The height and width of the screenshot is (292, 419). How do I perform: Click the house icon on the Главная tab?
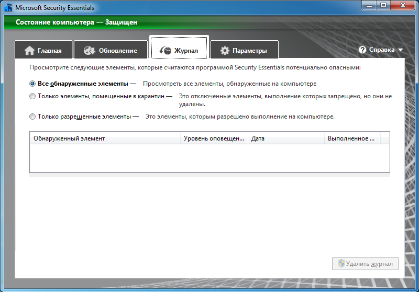point(29,50)
